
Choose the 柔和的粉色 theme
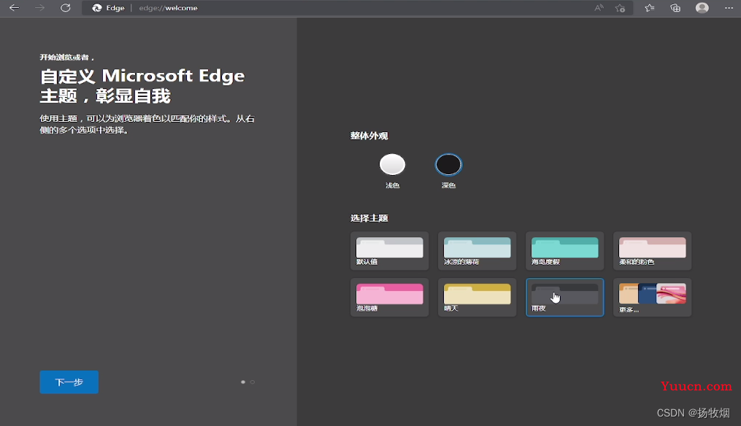click(652, 251)
